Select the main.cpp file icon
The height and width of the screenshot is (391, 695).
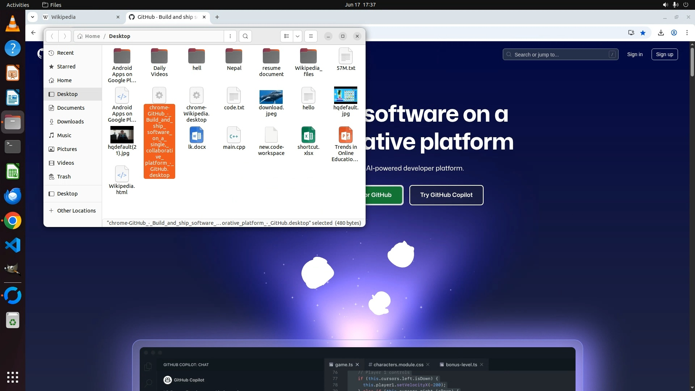click(234, 135)
